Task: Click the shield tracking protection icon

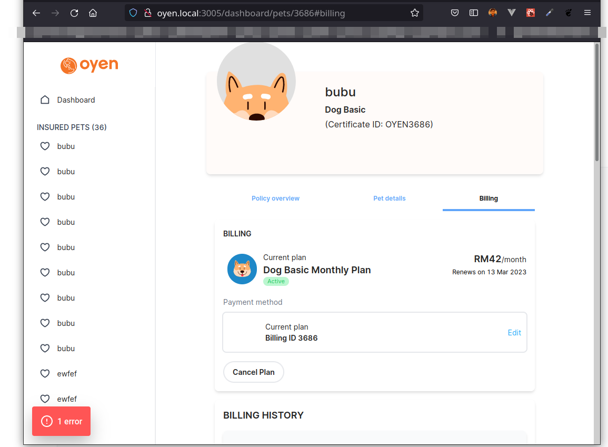Action: (133, 13)
